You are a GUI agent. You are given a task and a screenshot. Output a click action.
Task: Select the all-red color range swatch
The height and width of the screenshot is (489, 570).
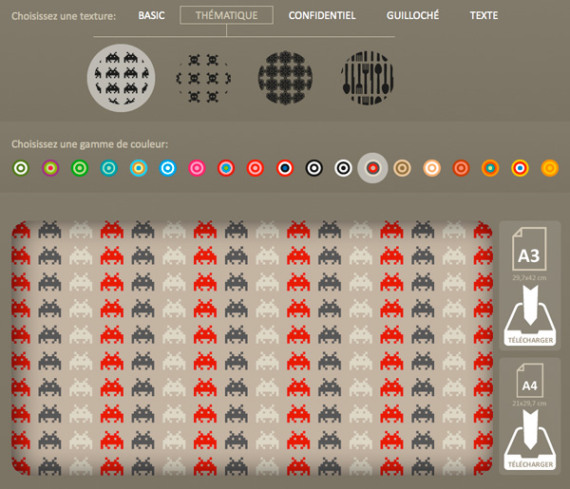(256, 168)
